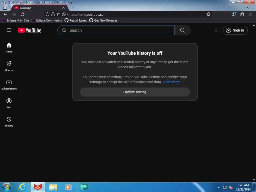Open YouTube settings three-dot menu

216,30
